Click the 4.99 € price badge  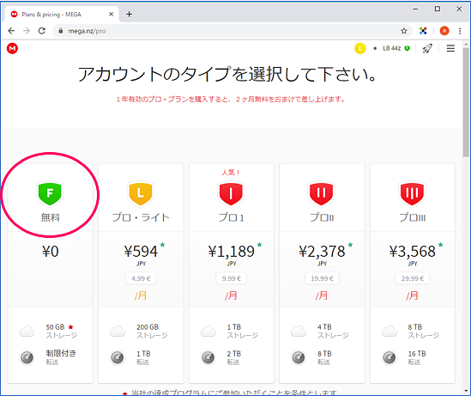coord(141,278)
